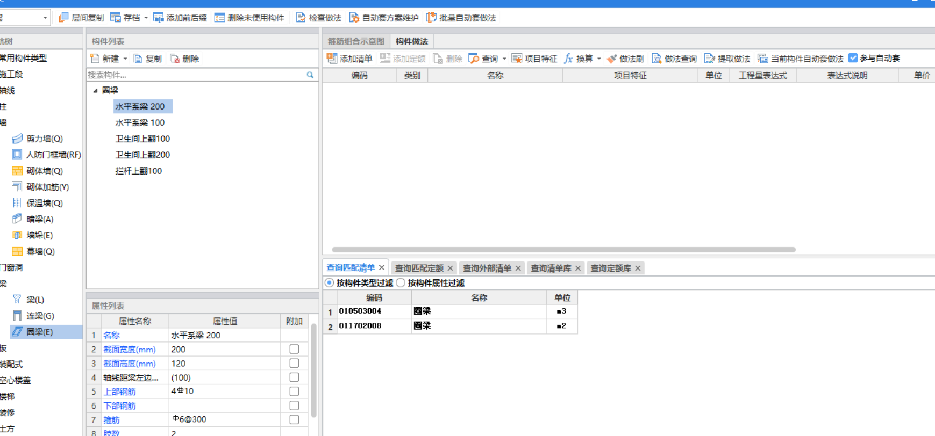Click the 添加前后缀 icon
935x436 pixels.
point(159,18)
